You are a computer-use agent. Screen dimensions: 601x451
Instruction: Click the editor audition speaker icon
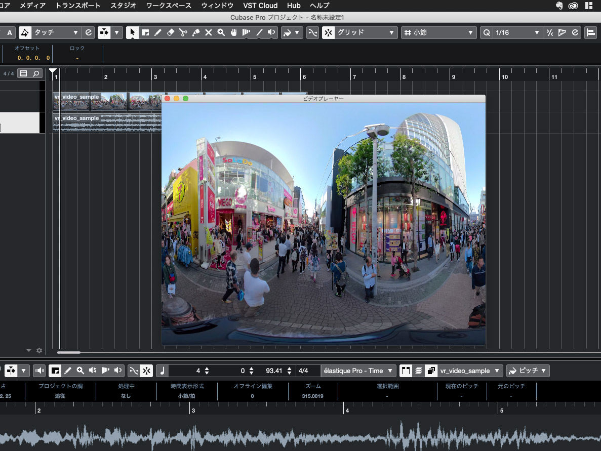[x=39, y=371]
